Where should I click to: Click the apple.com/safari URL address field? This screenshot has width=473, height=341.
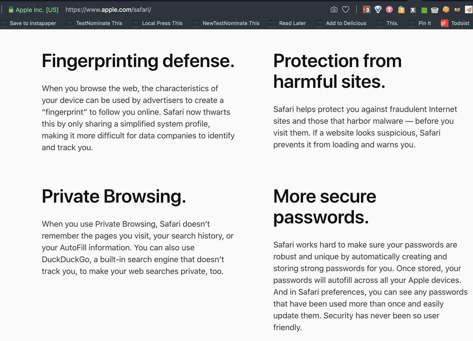point(108,10)
